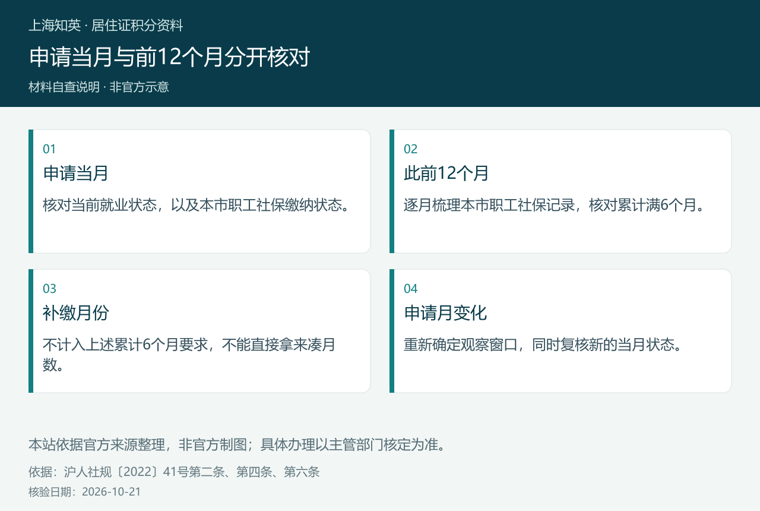This screenshot has width=760, height=511.
Task: Click the text 重新确定观察窗口，同时复核新的当月状态。
Action: tap(542, 345)
